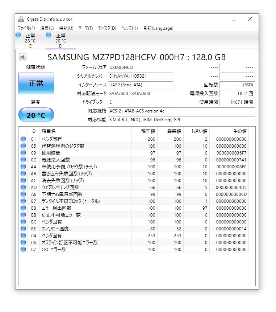Viewport: 276px width, 312px height.
Task: Open the テーマ(T) menu
Action: [85, 28]
